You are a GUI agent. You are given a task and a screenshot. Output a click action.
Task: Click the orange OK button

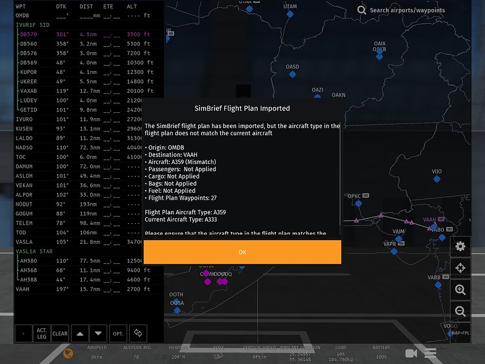(x=242, y=252)
